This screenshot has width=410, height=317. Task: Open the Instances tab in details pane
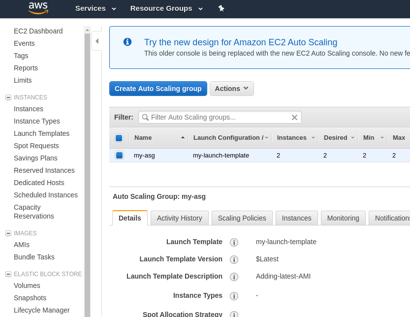[296, 218]
